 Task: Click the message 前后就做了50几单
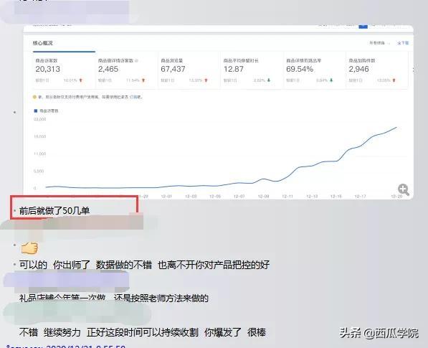(54, 211)
